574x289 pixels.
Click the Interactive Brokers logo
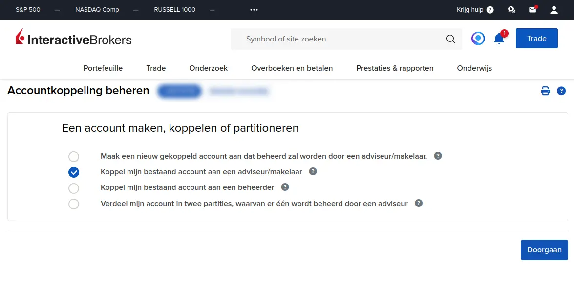pyautogui.click(x=74, y=39)
